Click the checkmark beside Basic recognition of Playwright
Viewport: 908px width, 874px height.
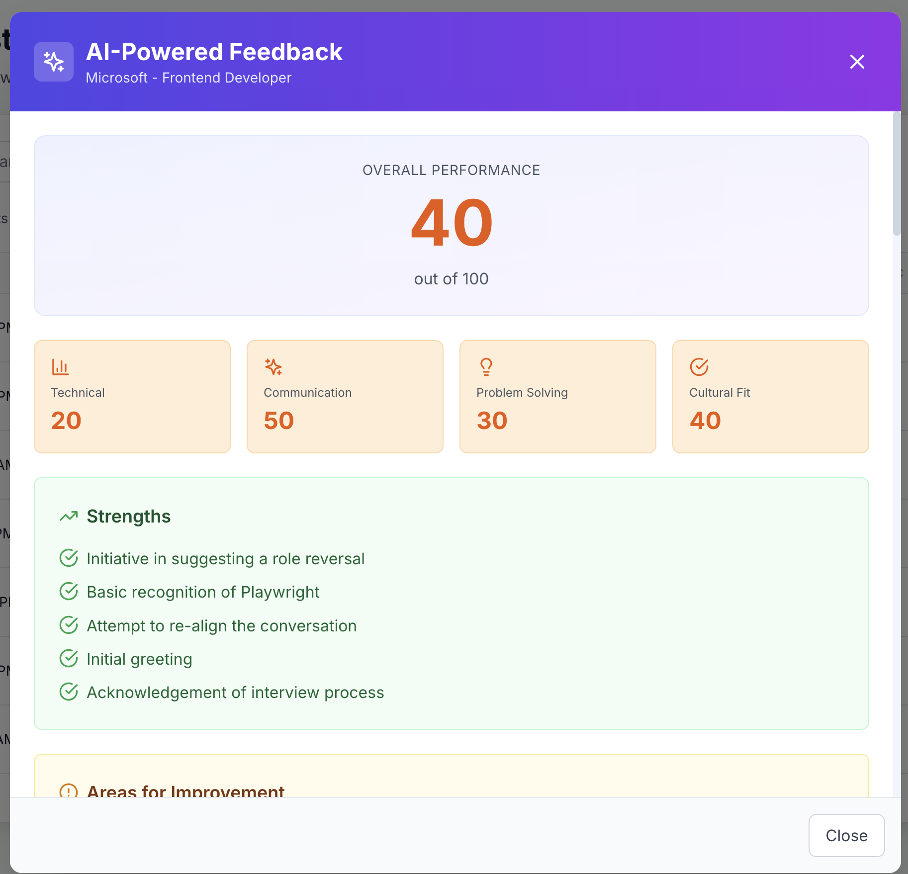click(x=69, y=591)
